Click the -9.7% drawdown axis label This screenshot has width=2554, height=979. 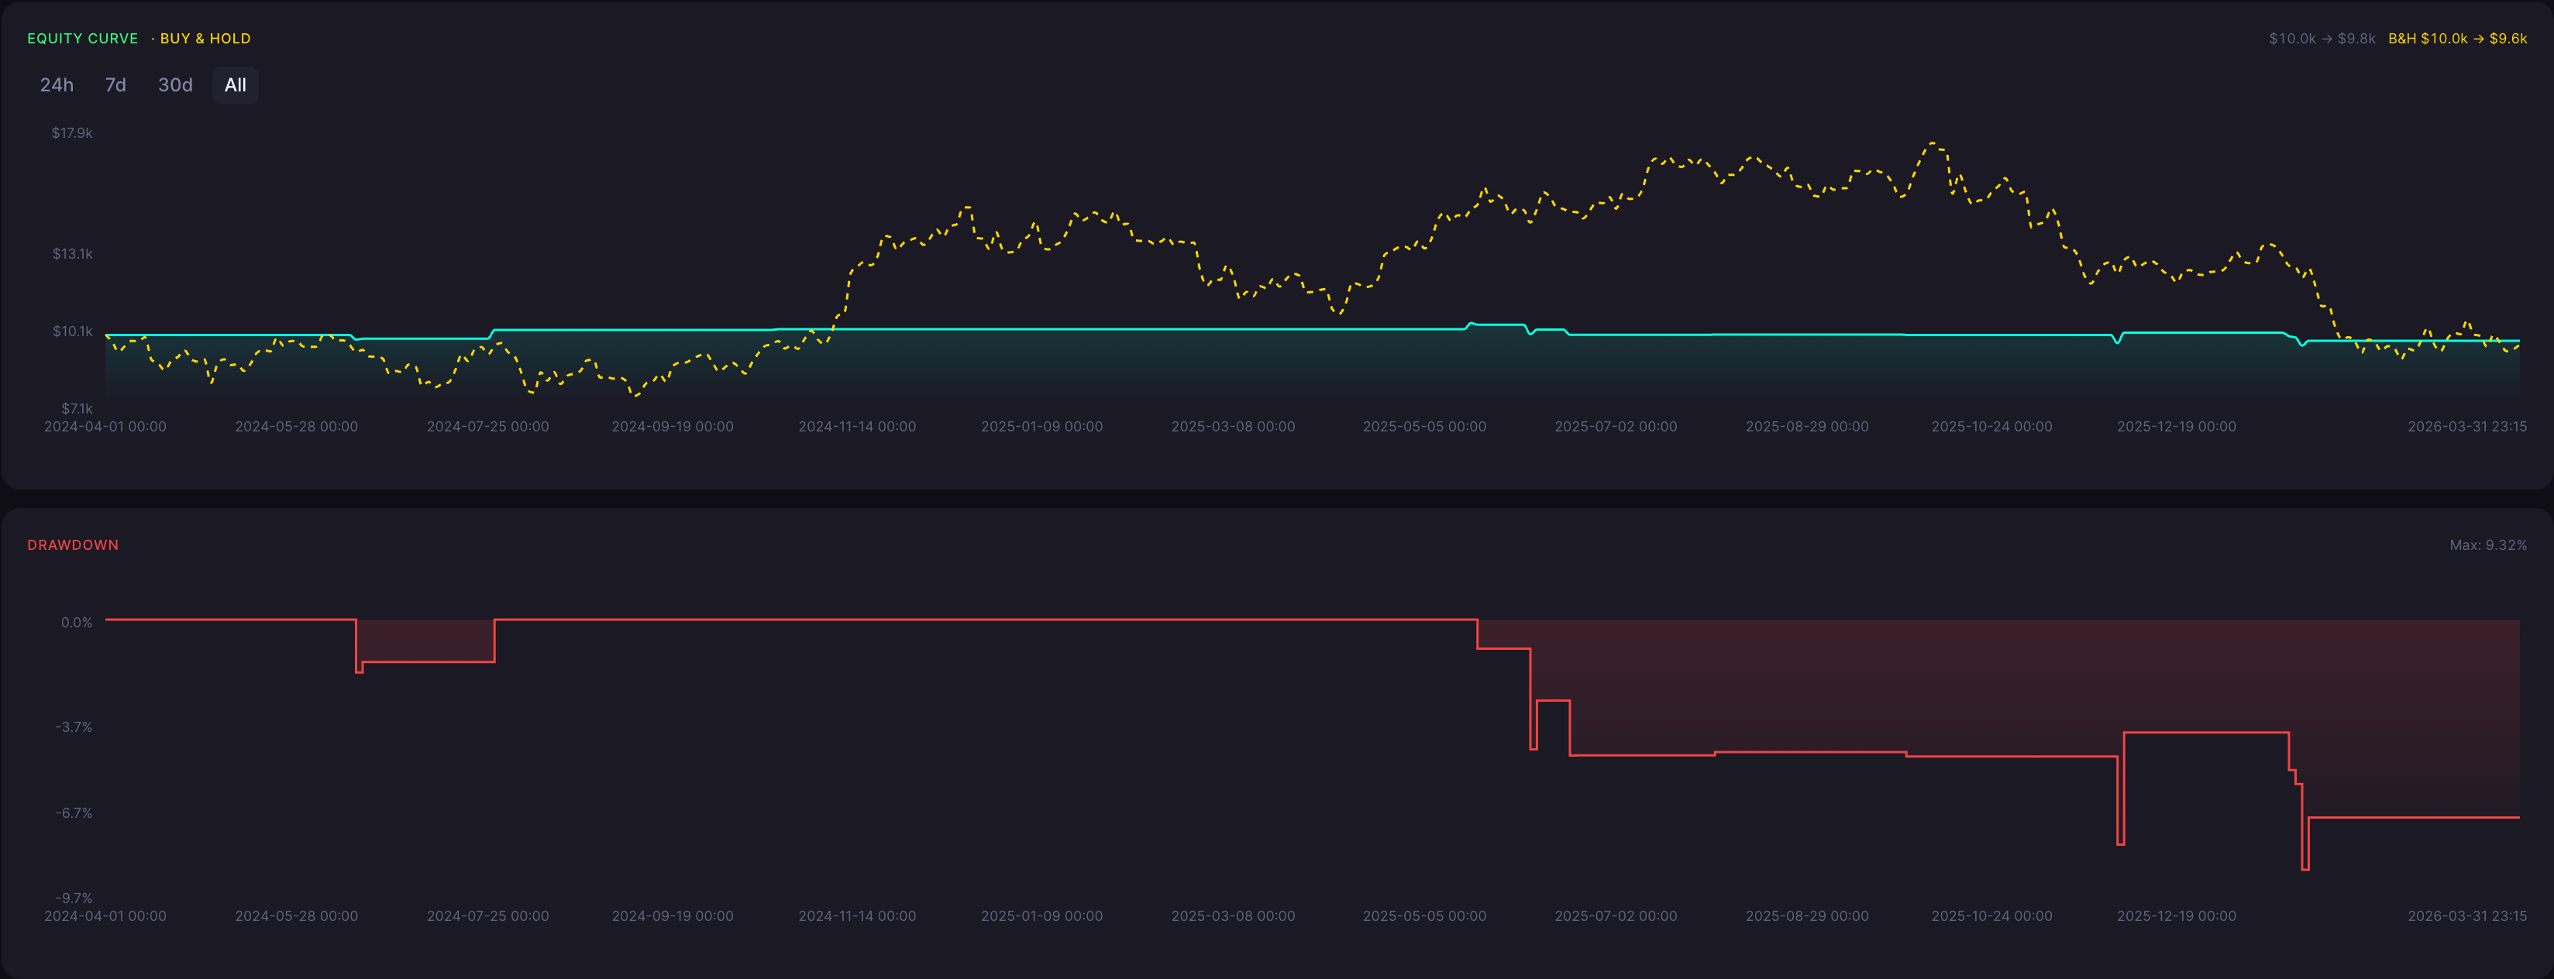74,898
